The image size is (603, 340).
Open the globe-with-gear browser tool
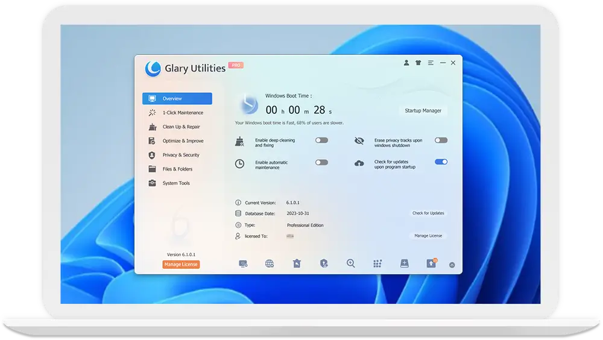[270, 263]
